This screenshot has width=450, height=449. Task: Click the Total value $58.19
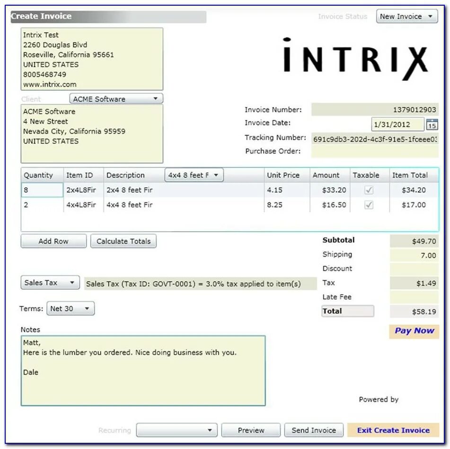point(414,311)
